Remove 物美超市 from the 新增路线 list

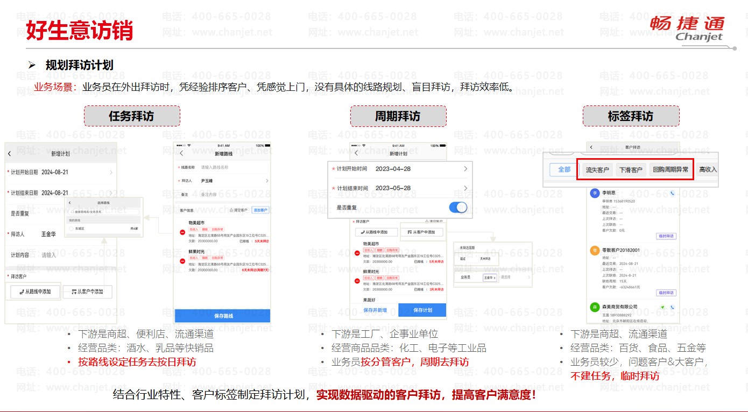(183, 232)
